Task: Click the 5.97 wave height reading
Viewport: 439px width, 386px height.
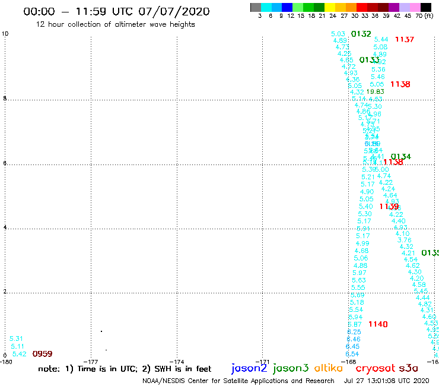Action: pyautogui.click(x=359, y=273)
